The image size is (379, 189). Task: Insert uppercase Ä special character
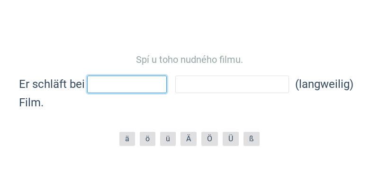[189, 139]
